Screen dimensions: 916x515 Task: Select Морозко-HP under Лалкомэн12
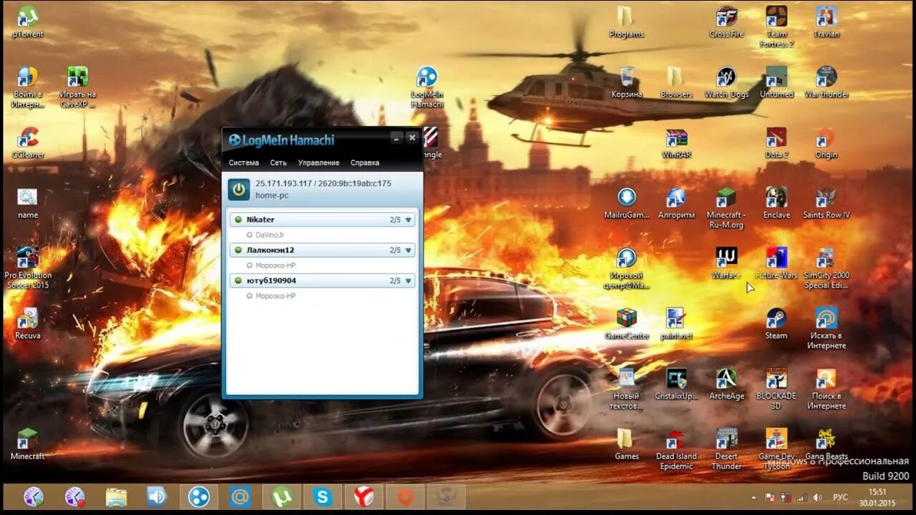[x=276, y=265]
